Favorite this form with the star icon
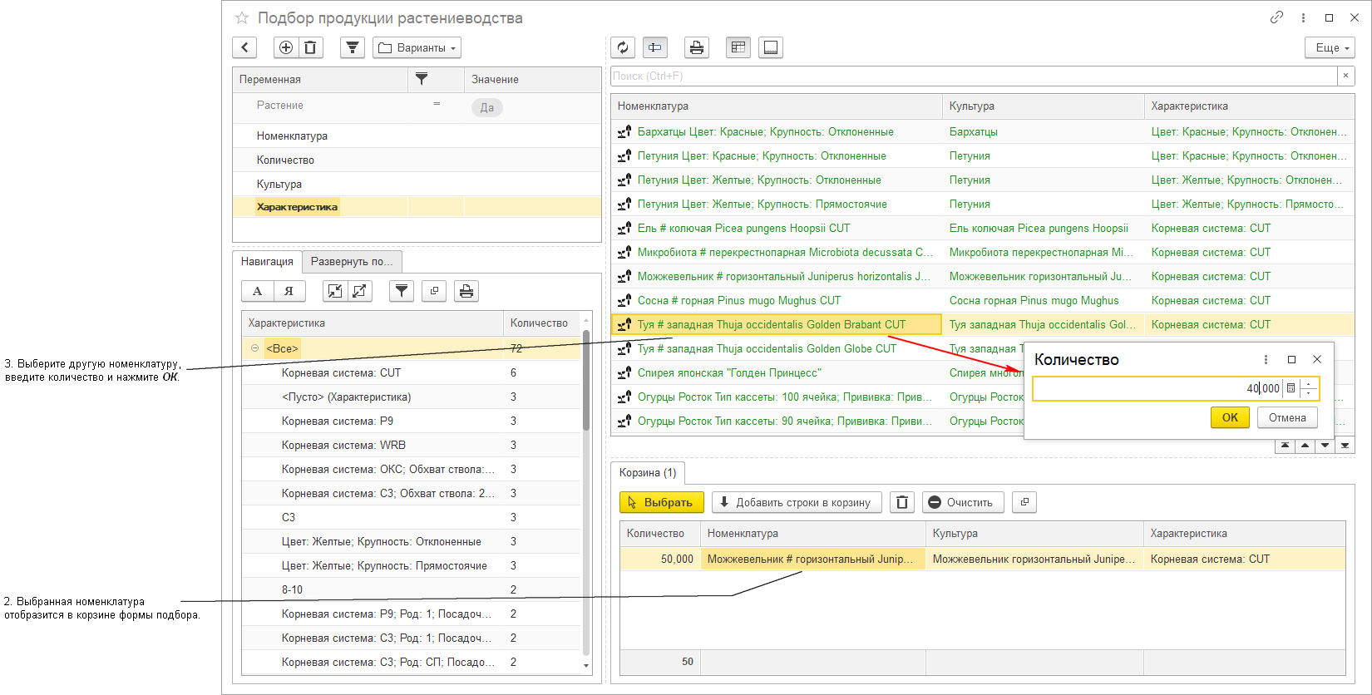1372x695 pixels. click(242, 17)
